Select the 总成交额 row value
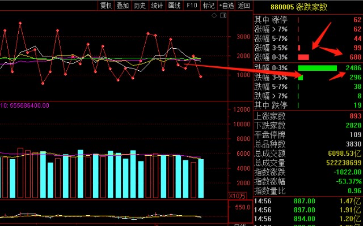 [344, 153]
